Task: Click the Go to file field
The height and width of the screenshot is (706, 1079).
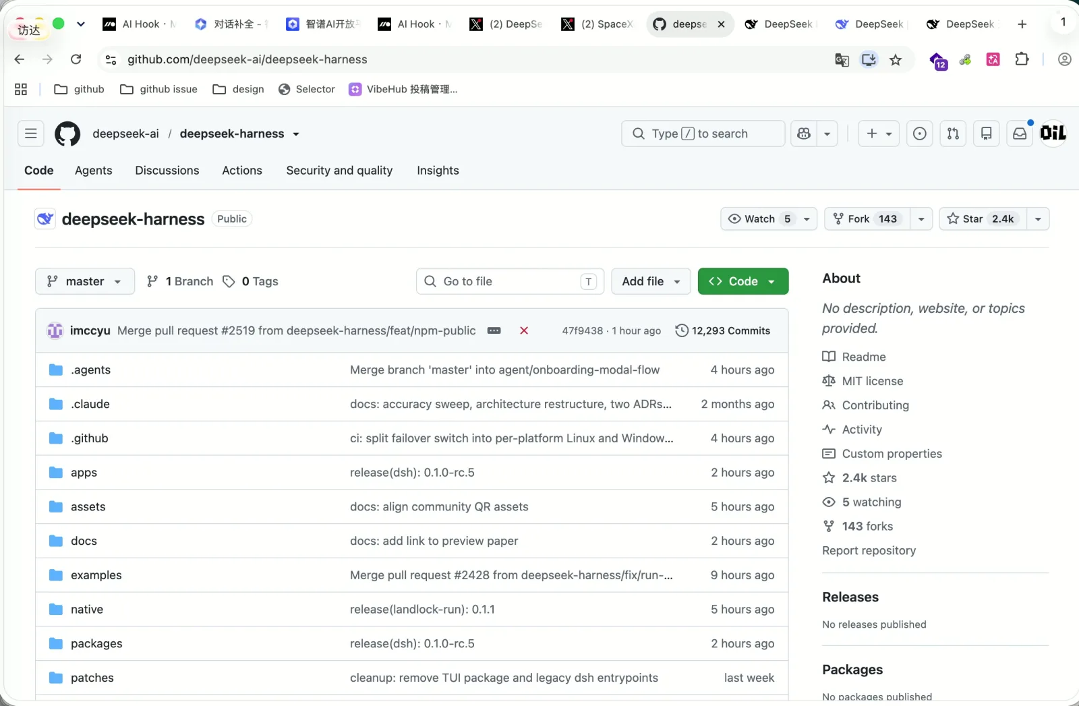Action: pyautogui.click(x=511, y=281)
